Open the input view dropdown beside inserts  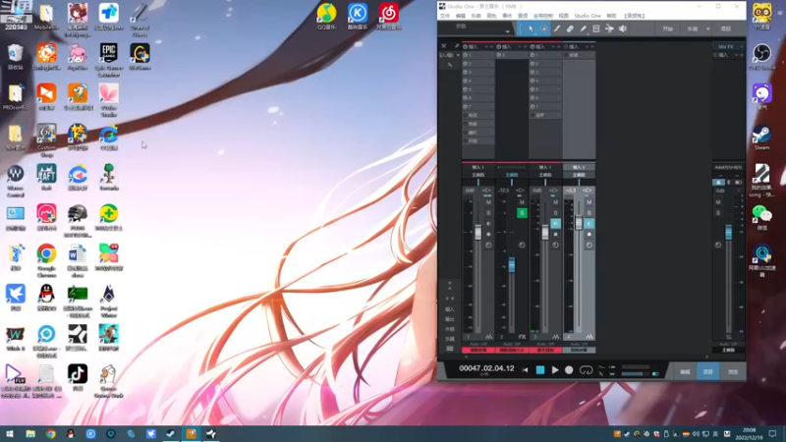click(458, 55)
